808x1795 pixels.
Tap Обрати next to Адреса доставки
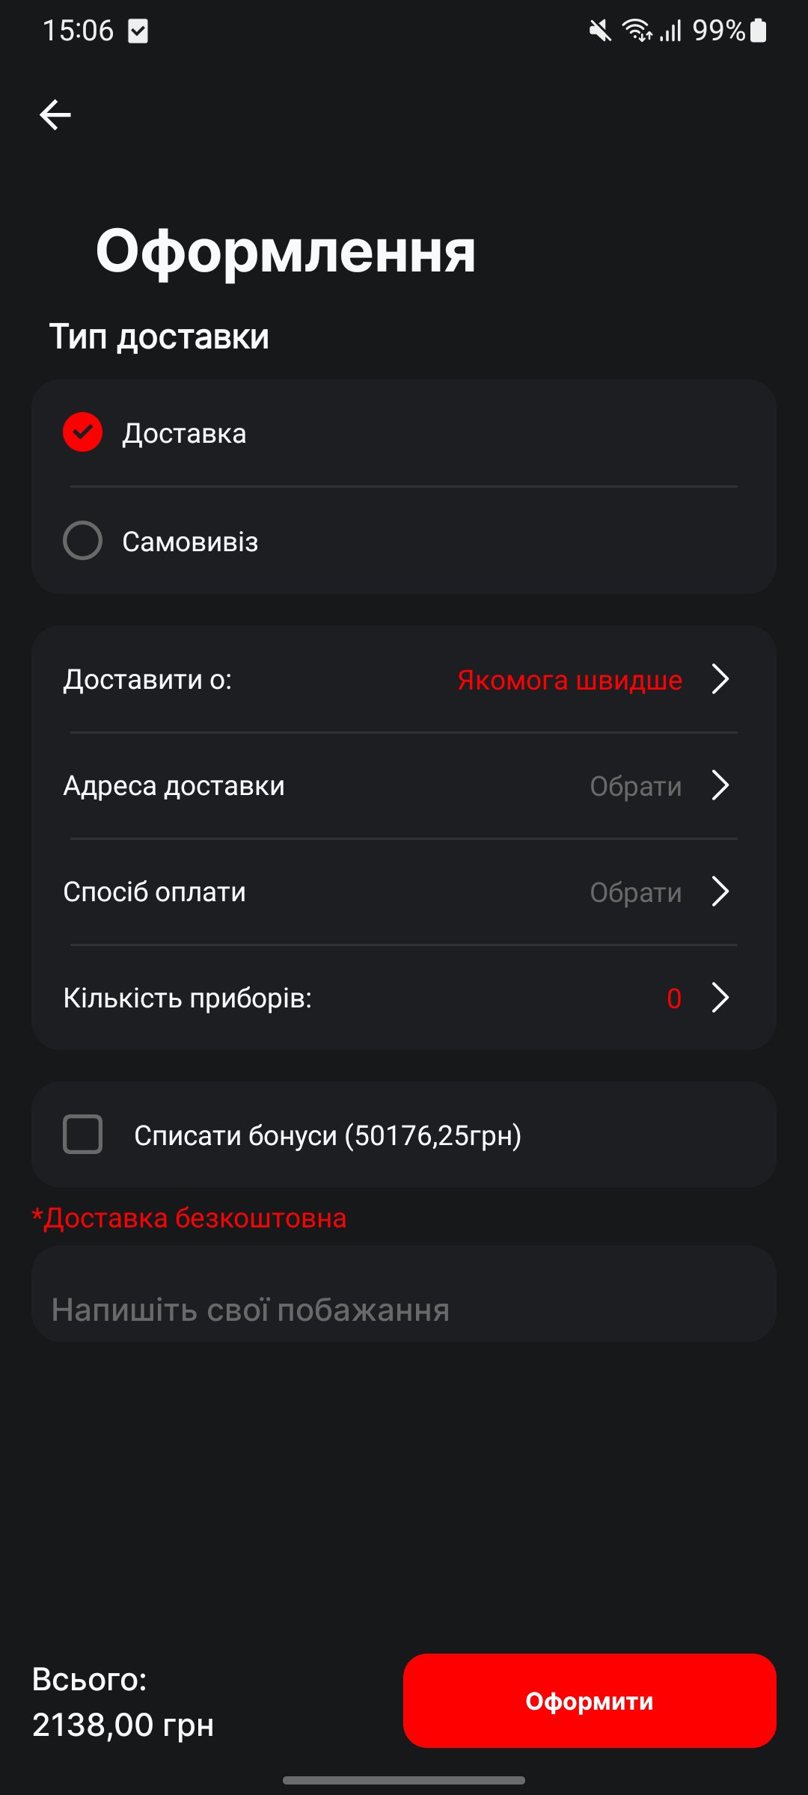coord(635,786)
